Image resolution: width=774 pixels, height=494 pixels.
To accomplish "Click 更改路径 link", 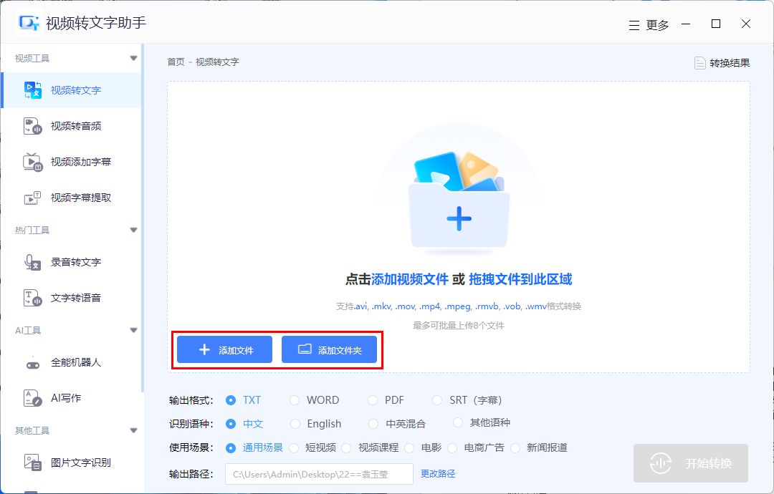I will (438, 474).
